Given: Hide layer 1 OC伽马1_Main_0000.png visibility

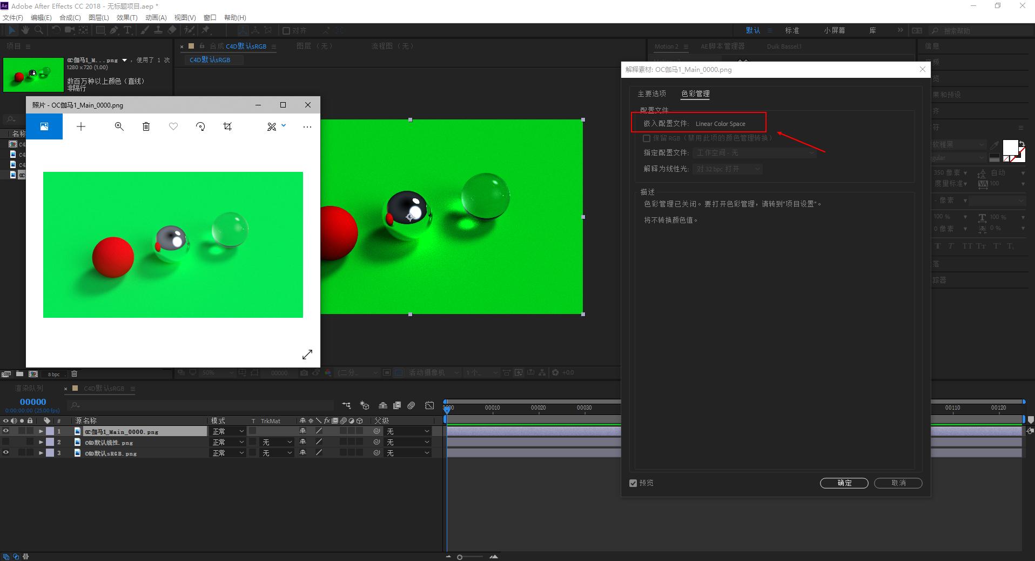Looking at the screenshot, I should [x=6, y=431].
